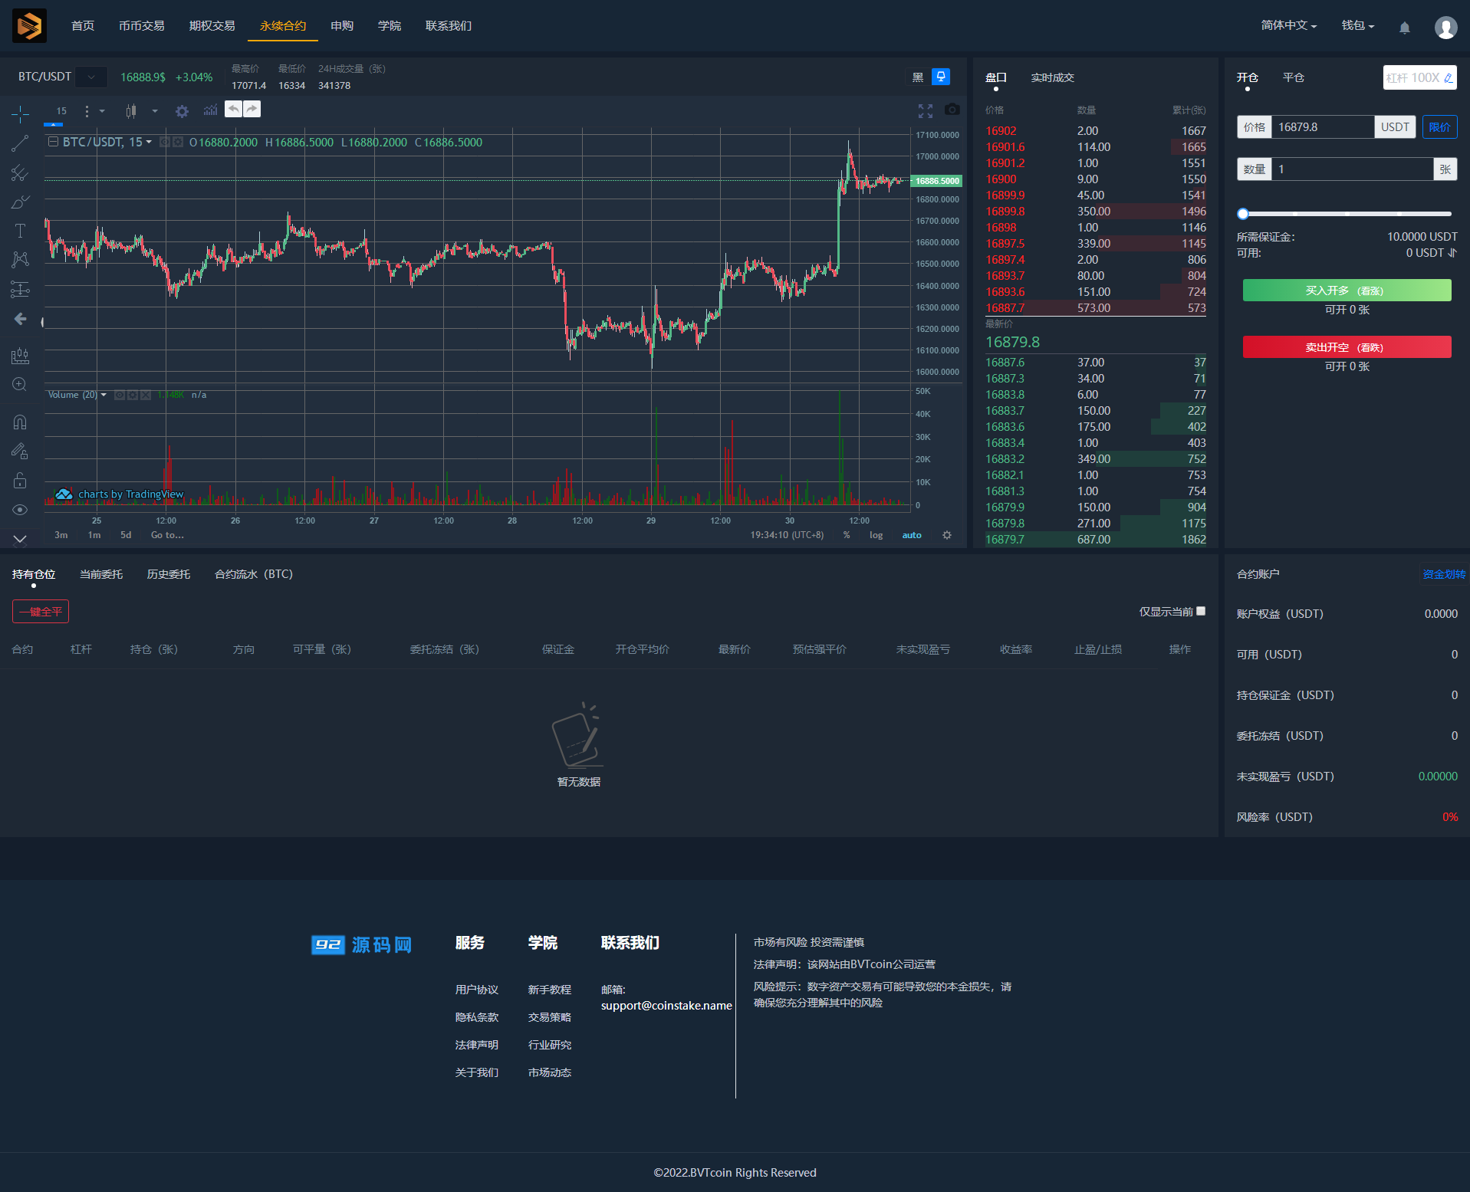The width and height of the screenshot is (1470, 1192).
Task: Toggle auto scale on chart
Action: (x=912, y=535)
